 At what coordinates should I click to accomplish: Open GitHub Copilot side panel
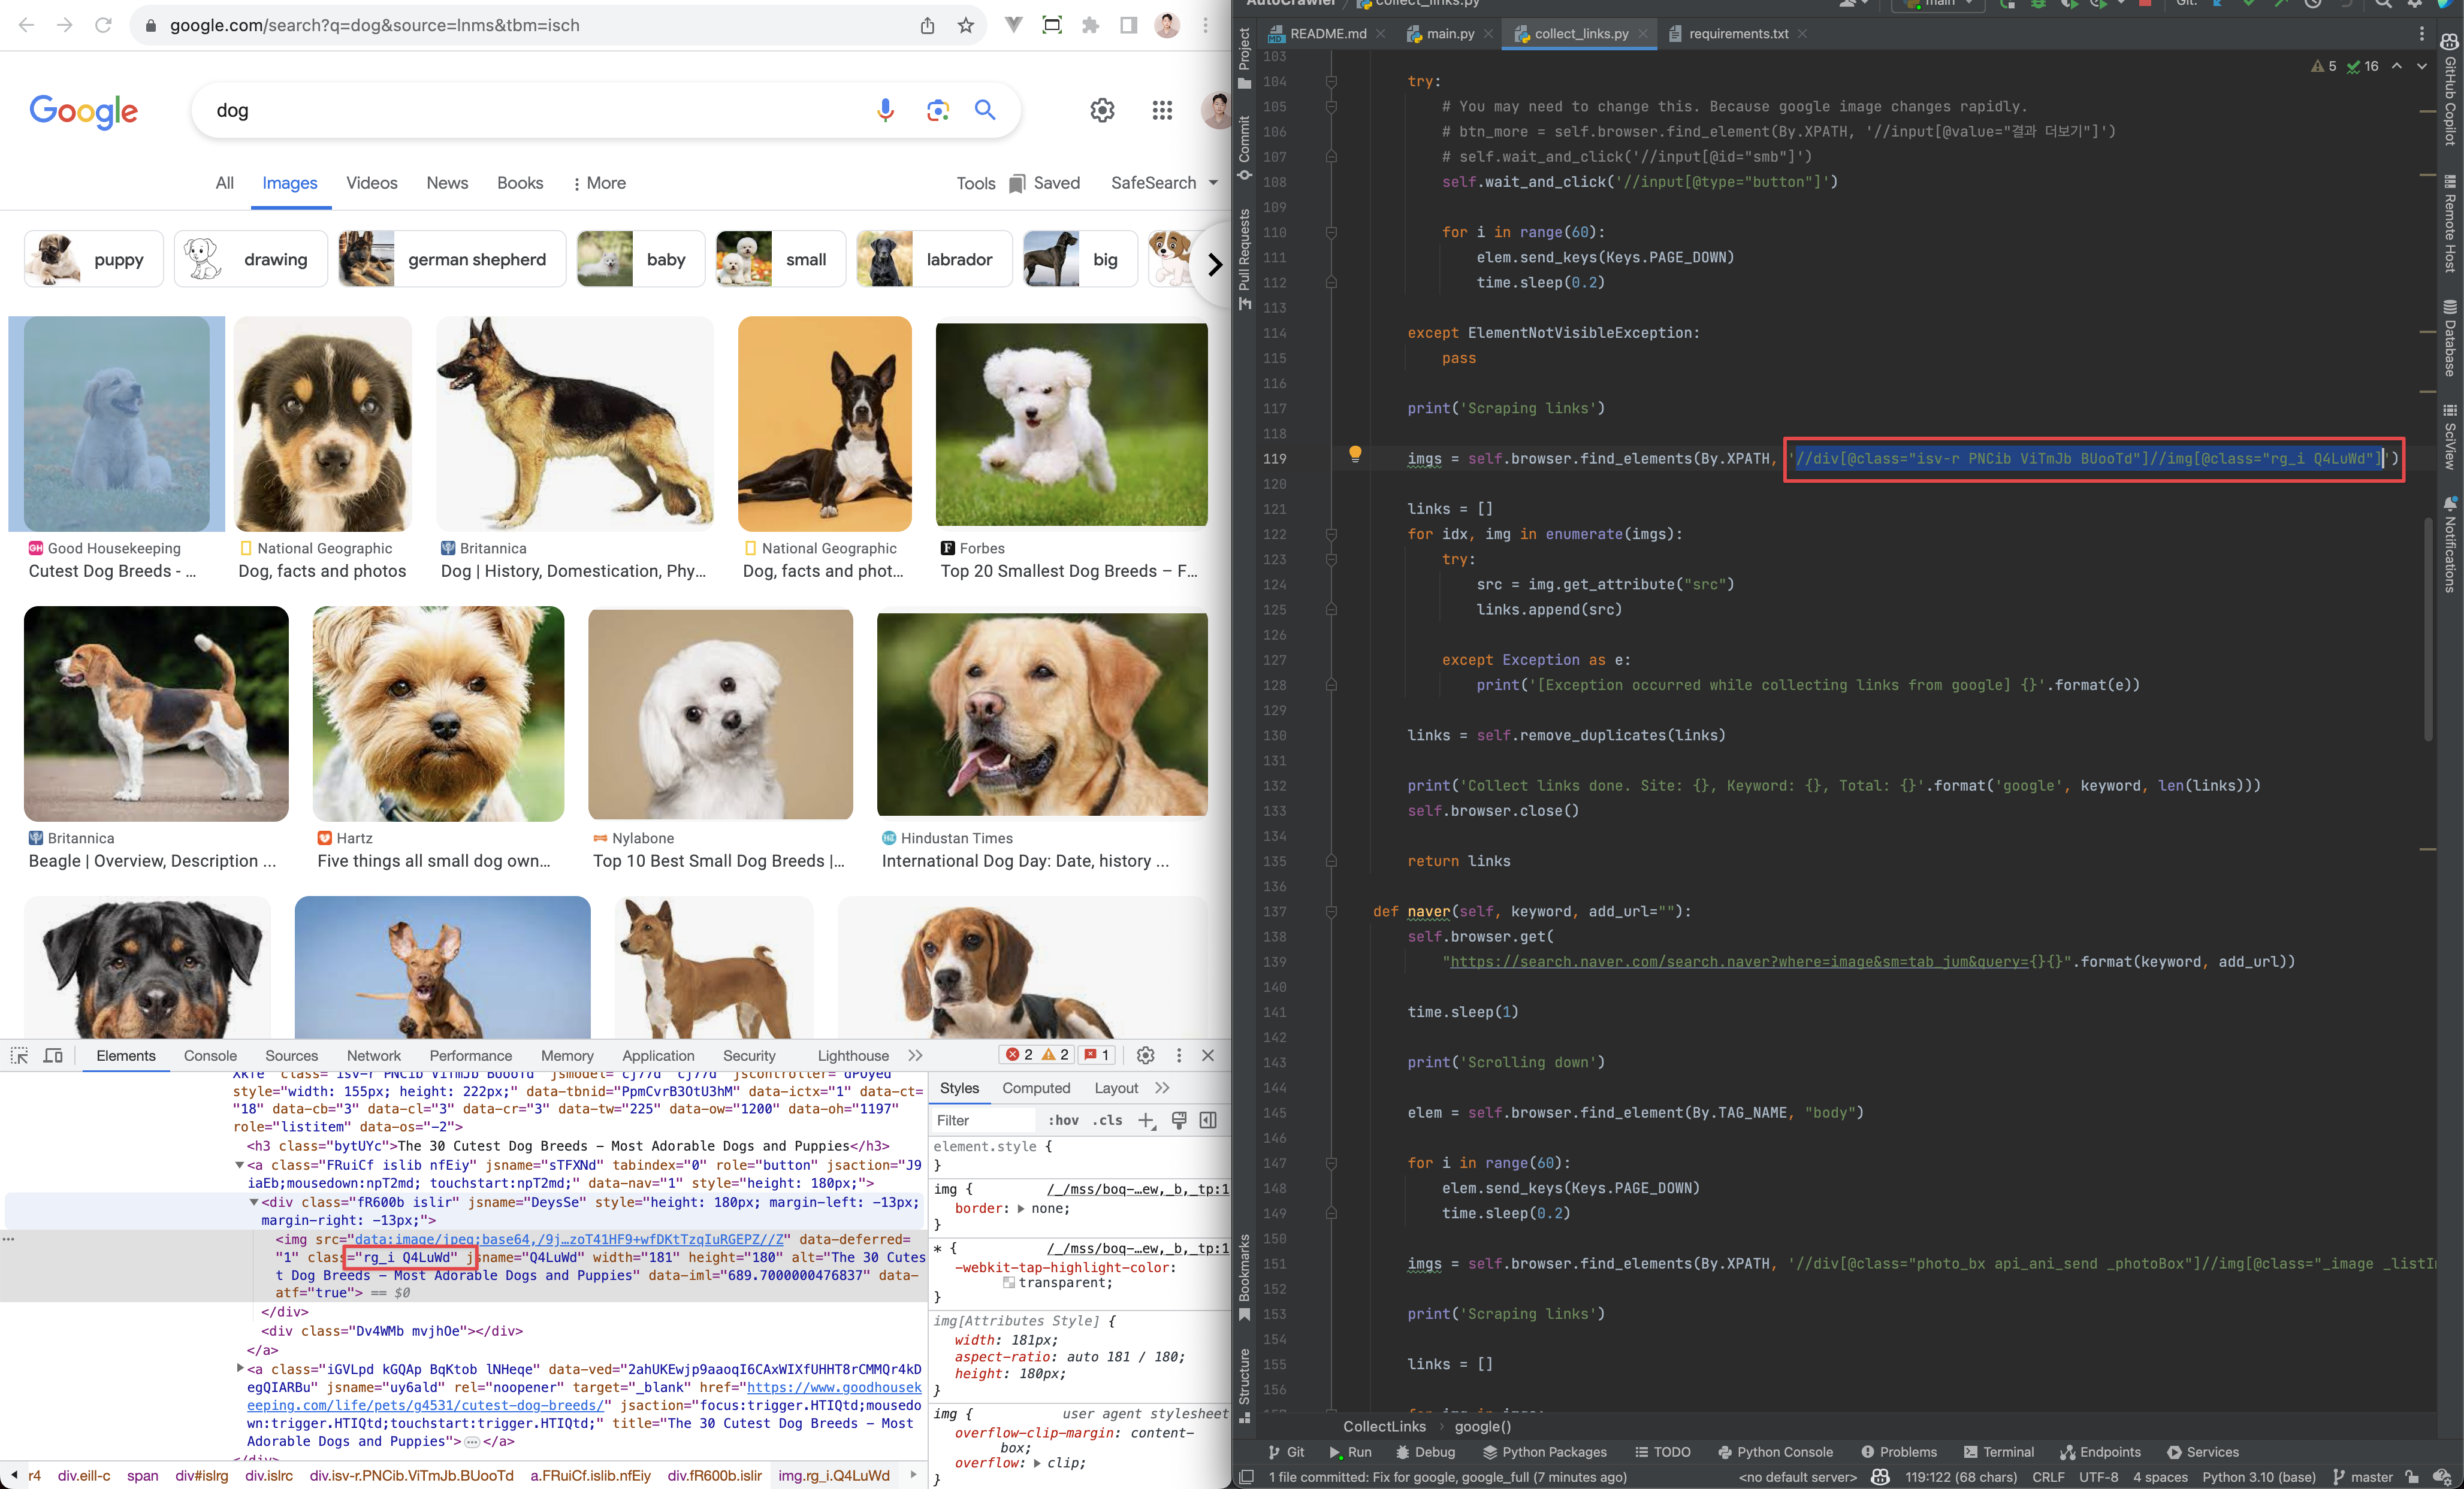(2450, 90)
